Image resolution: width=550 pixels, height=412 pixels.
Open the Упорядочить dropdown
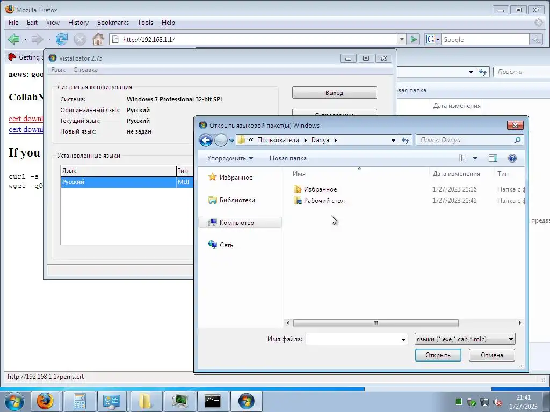(230, 158)
